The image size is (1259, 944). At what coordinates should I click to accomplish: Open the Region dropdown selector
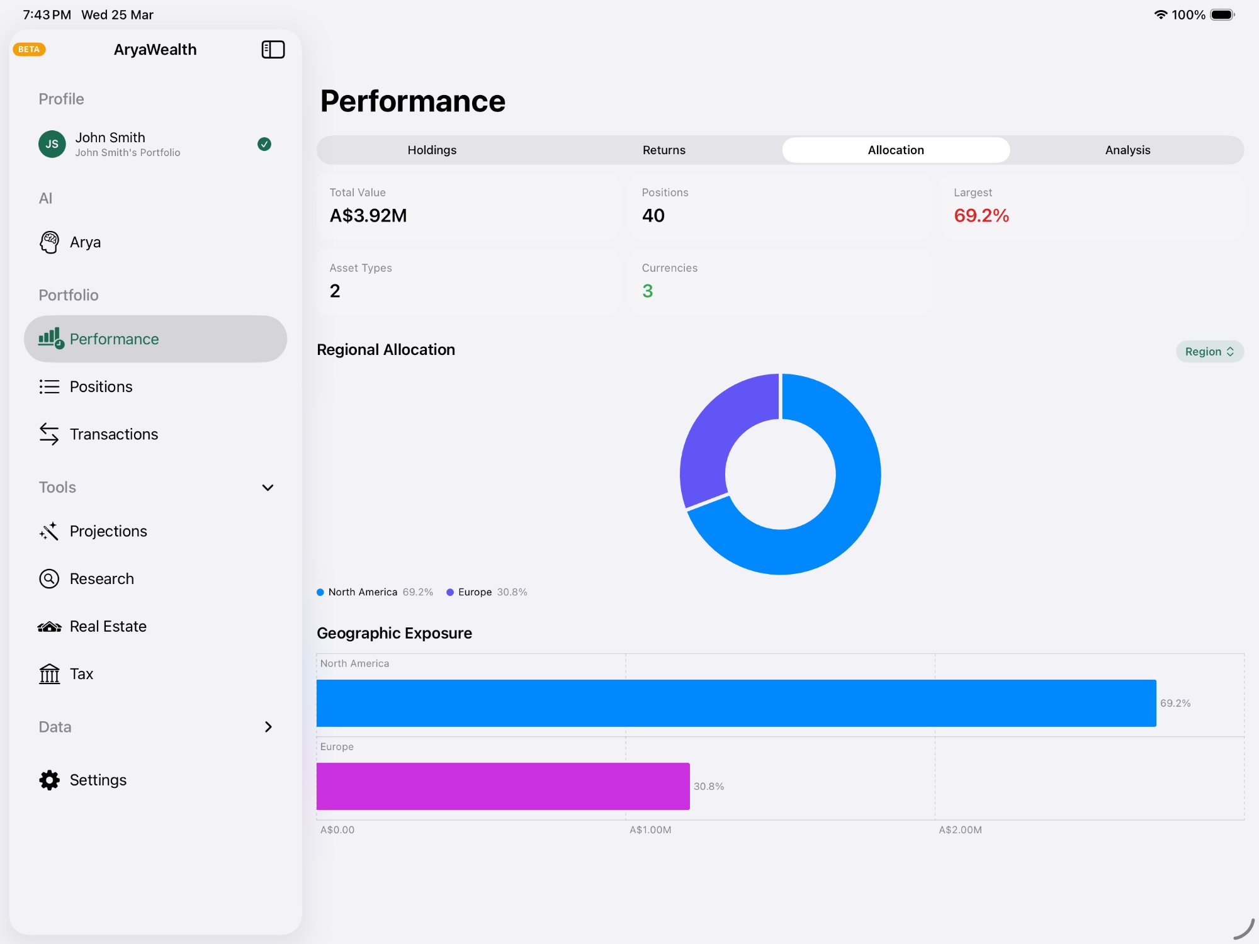tap(1209, 352)
